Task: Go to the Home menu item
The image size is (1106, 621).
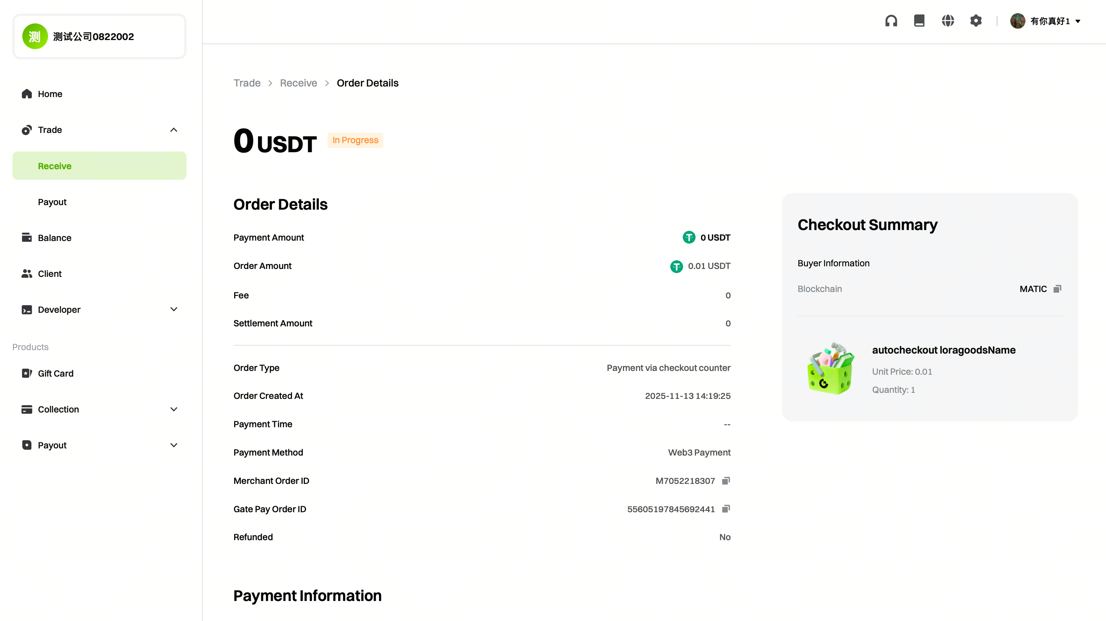Action: pyautogui.click(x=50, y=94)
